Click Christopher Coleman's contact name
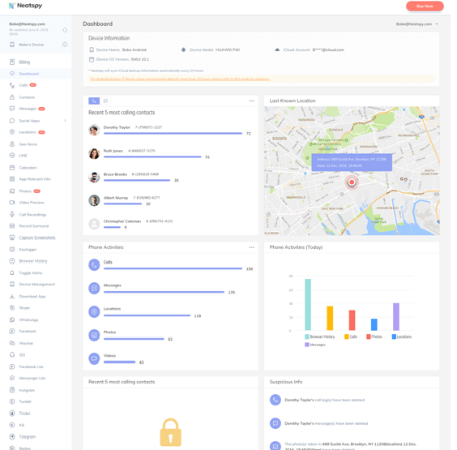The image size is (457, 450). point(122,221)
